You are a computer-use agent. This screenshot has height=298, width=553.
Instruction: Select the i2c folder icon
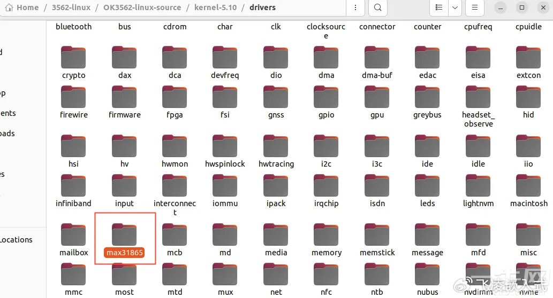[x=326, y=146]
